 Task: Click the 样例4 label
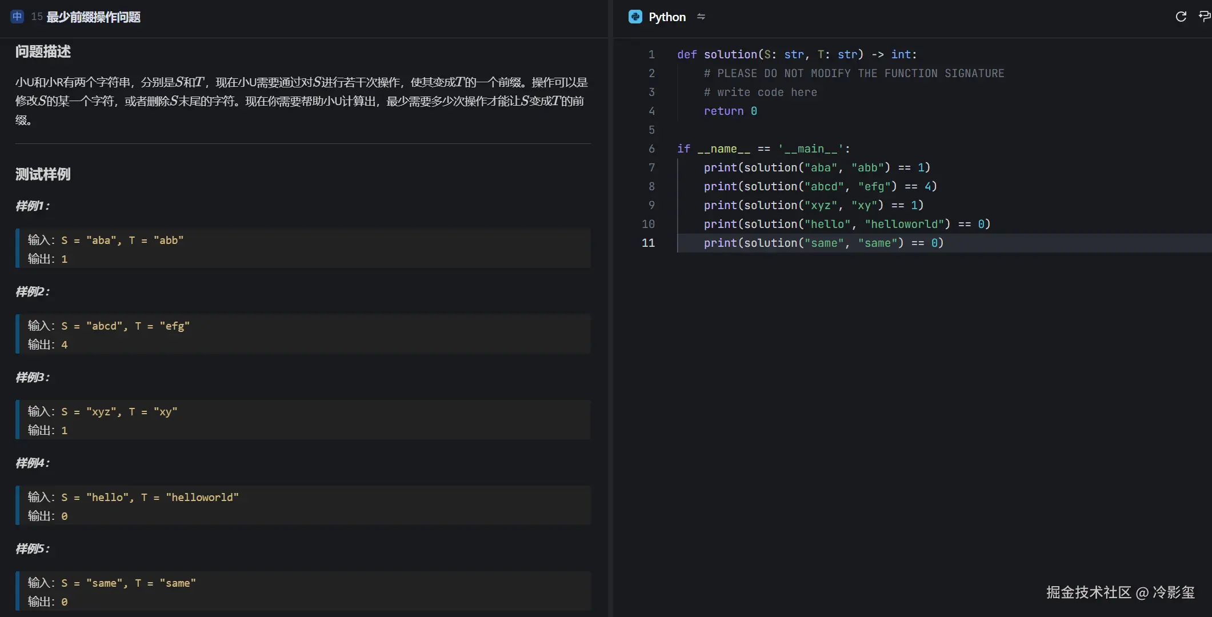(33, 463)
